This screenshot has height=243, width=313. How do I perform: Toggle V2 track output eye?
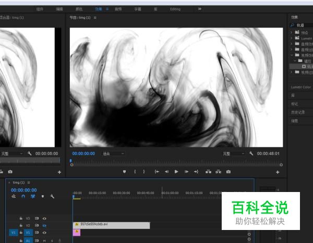click(x=44, y=226)
